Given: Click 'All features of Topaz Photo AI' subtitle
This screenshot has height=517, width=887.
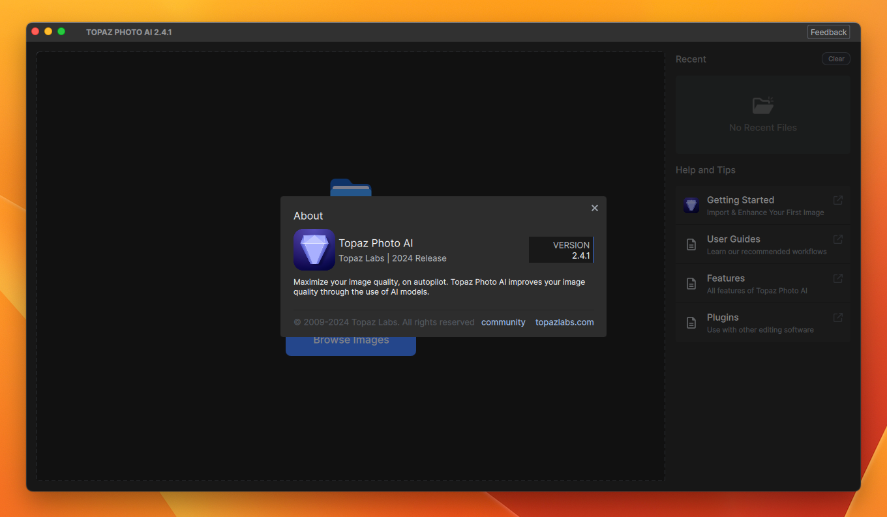Looking at the screenshot, I should click(x=757, y=291).
